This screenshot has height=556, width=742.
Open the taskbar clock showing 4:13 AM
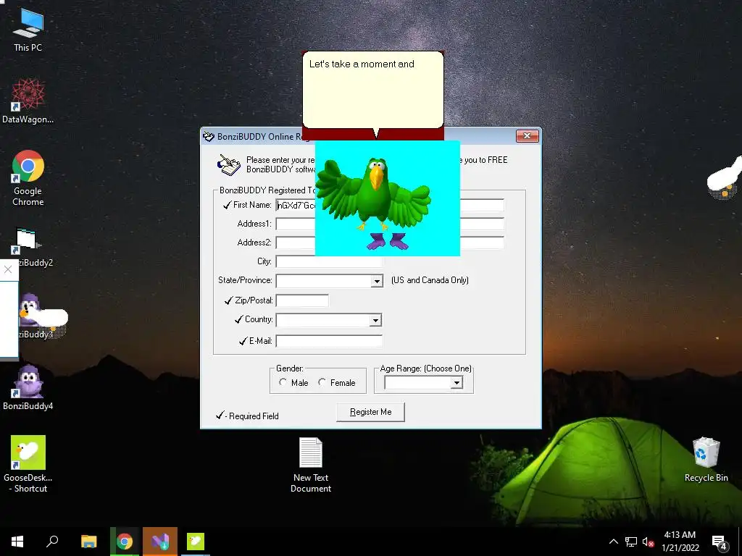680,542
